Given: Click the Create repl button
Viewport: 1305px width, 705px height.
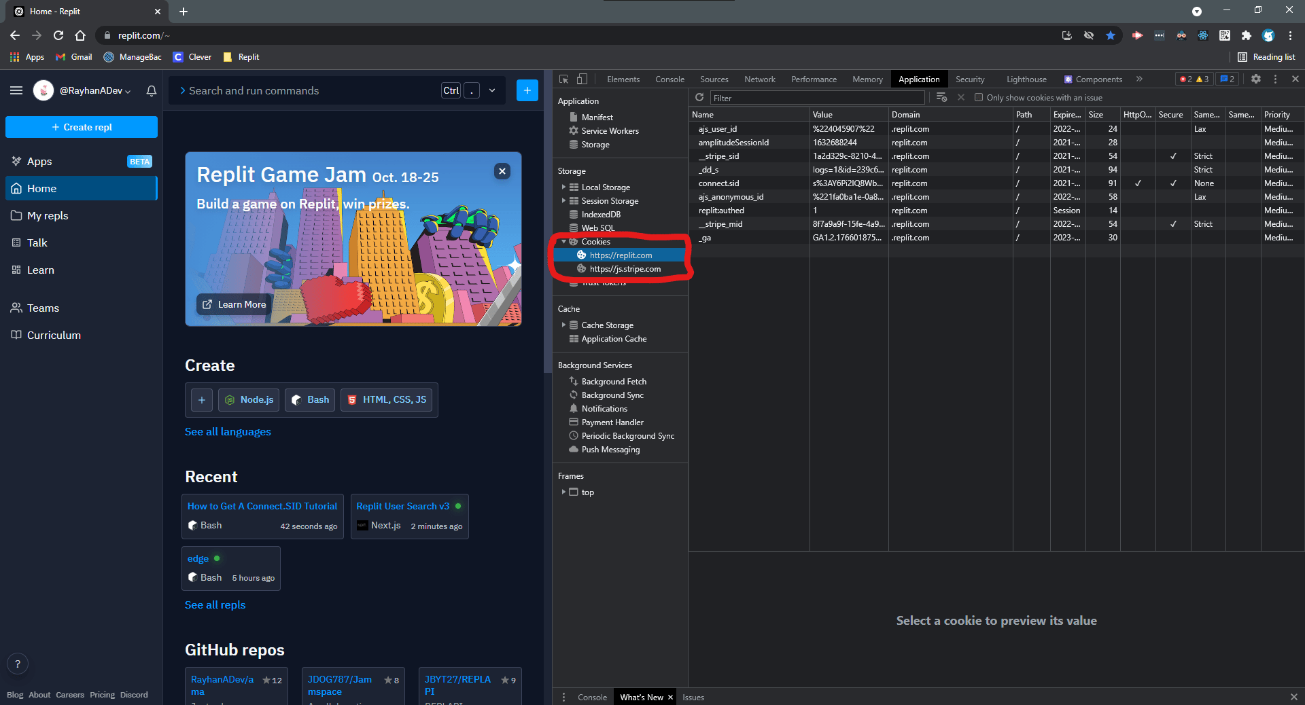Looking at the screenshot, I should click(82, 127).
